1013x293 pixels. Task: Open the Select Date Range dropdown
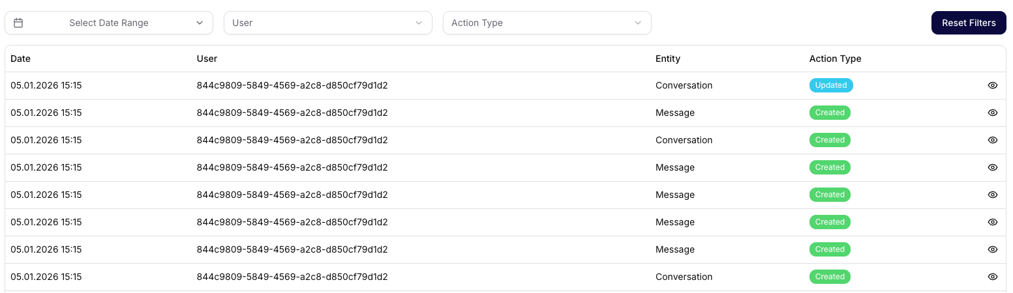[x=109, y=23]
